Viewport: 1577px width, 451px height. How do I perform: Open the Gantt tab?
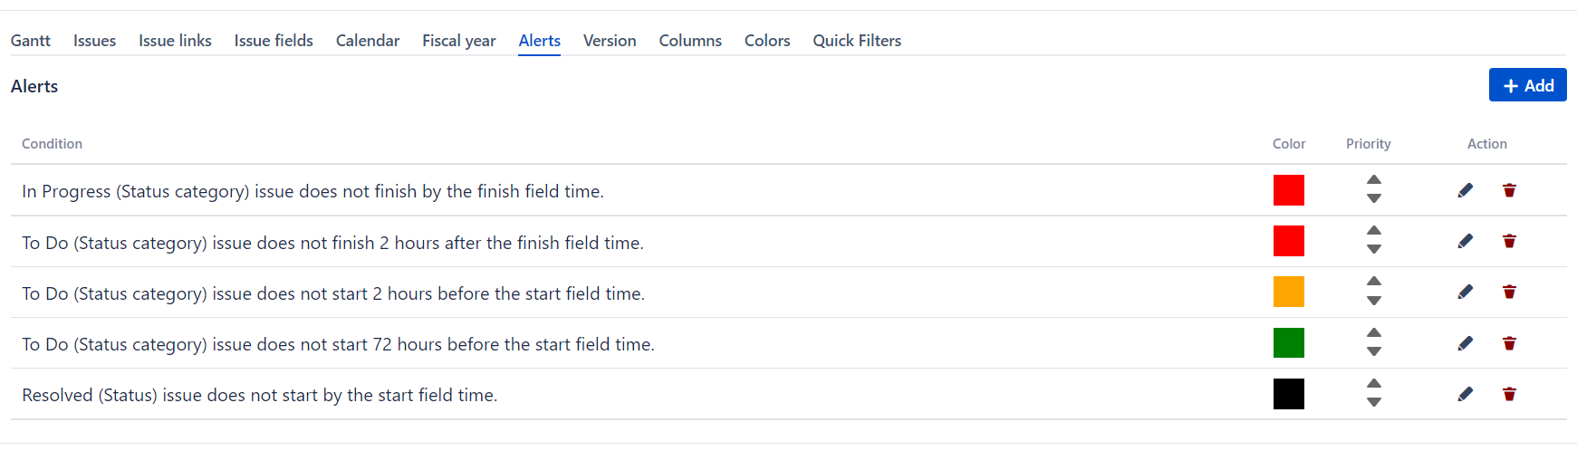coord(31,41)
